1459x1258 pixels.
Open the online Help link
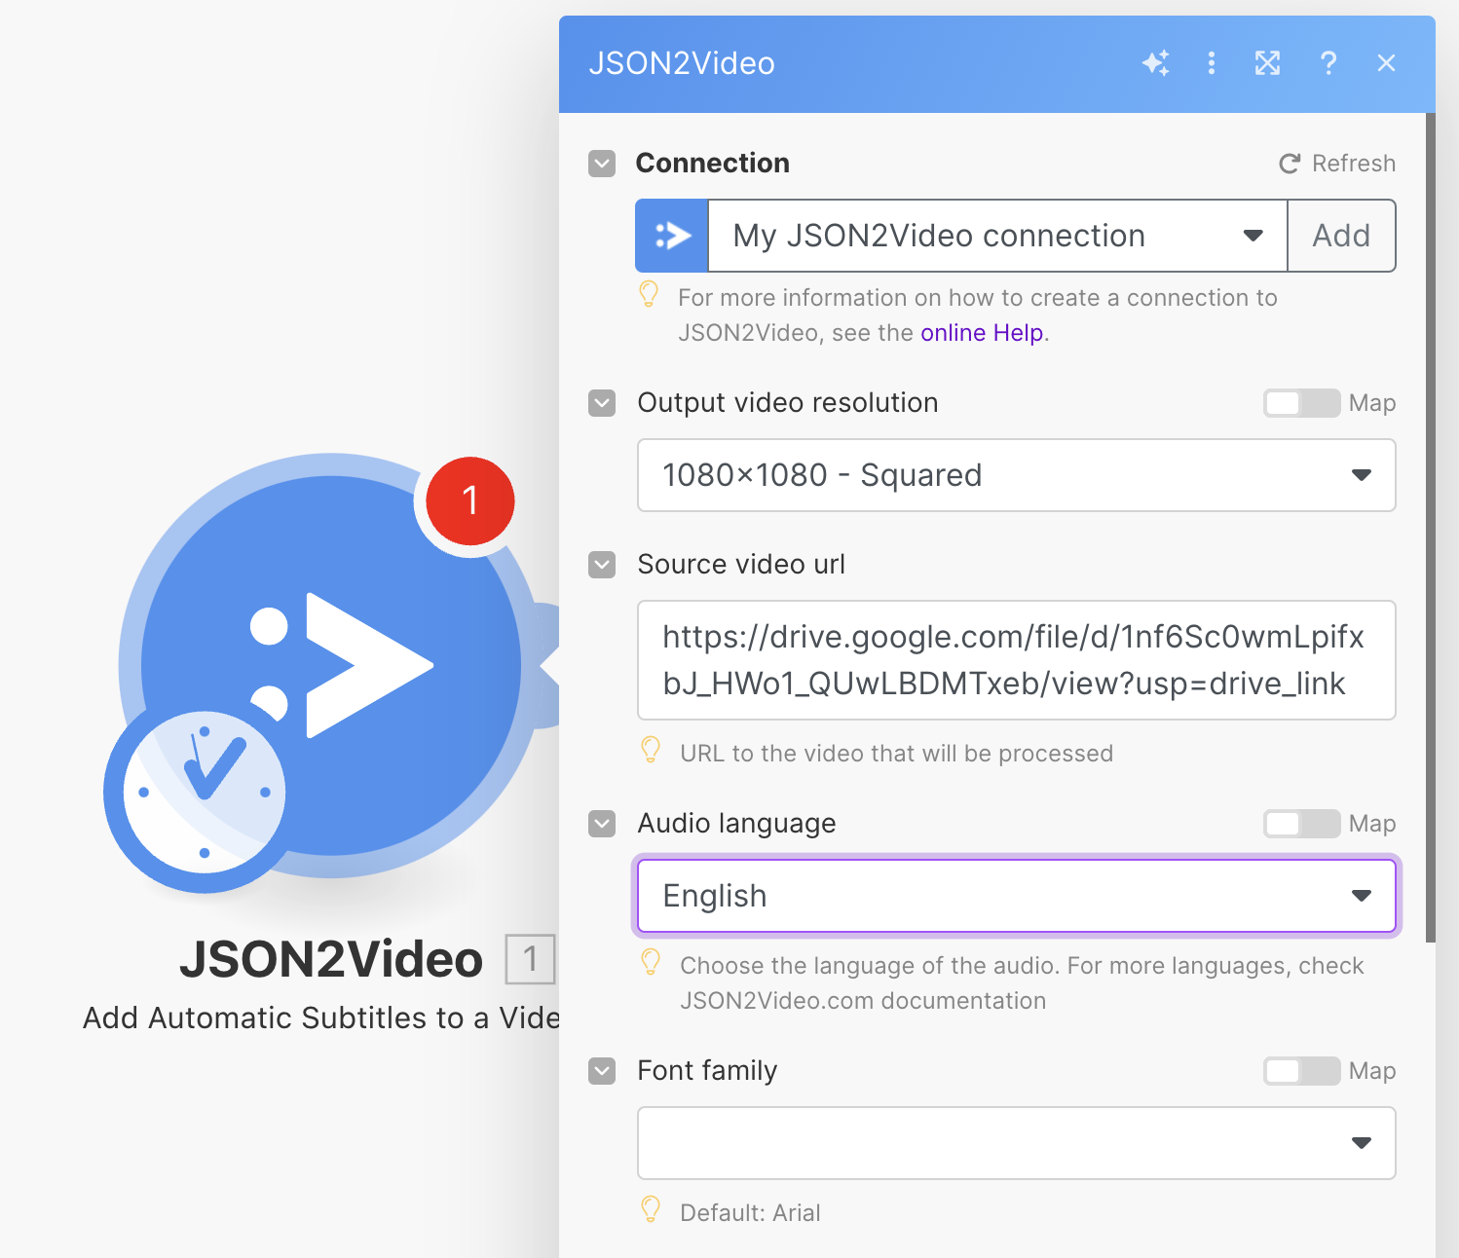tap(982, 333)
